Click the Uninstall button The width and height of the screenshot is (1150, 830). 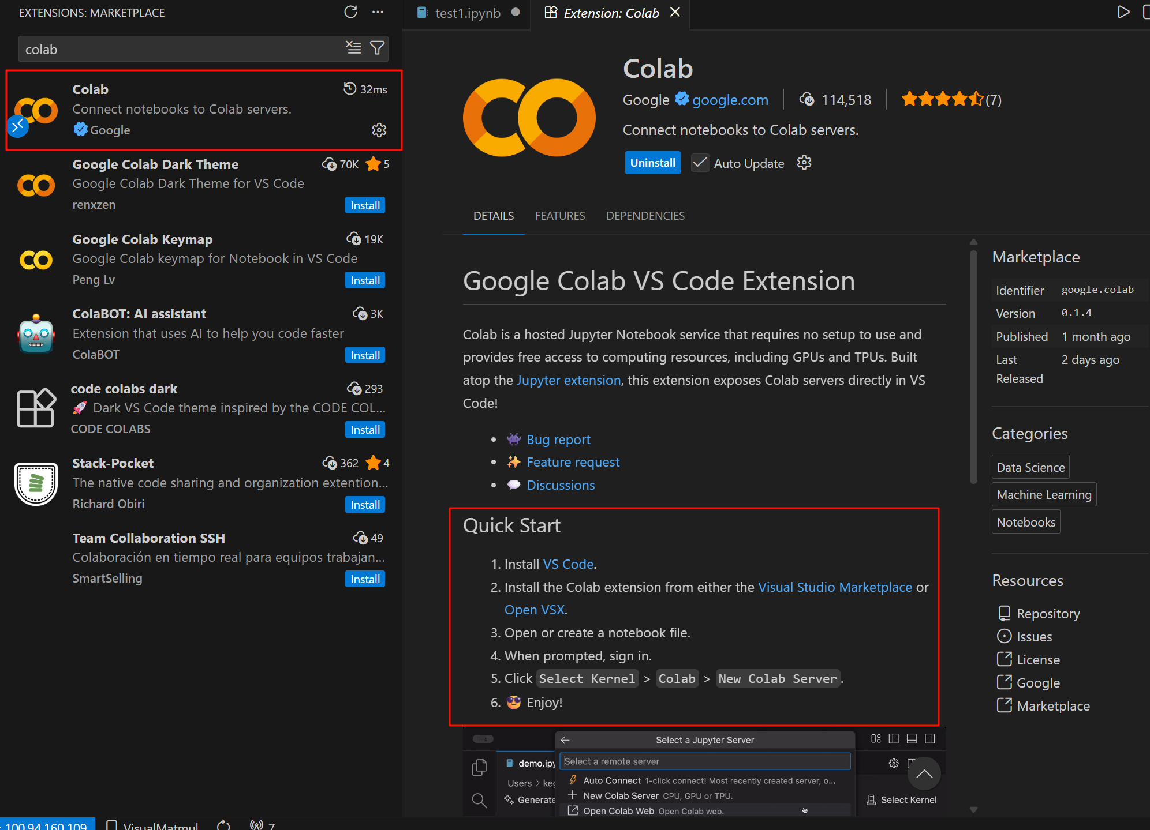[652, 163]
